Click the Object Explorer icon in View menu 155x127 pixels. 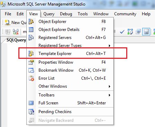[31, 22]
